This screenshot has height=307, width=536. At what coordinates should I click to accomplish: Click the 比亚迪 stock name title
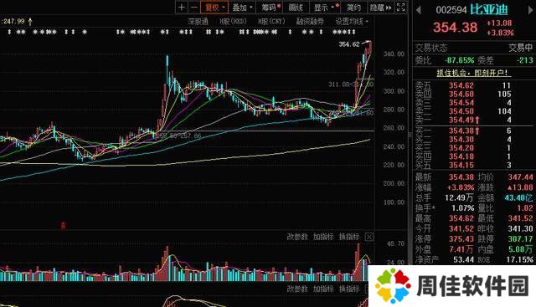(x=489, y=9)
